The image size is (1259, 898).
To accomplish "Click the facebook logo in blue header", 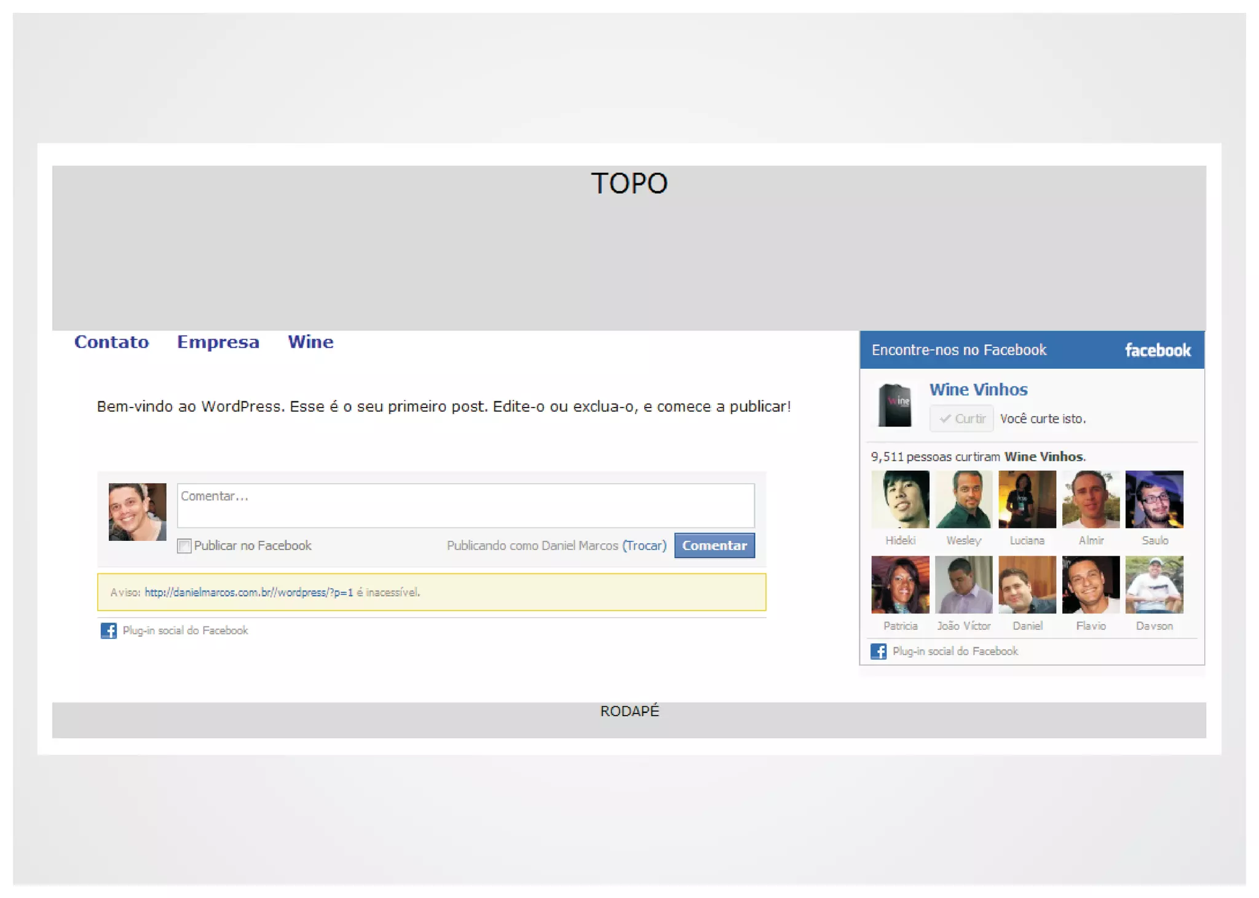I will (1157, 350).
